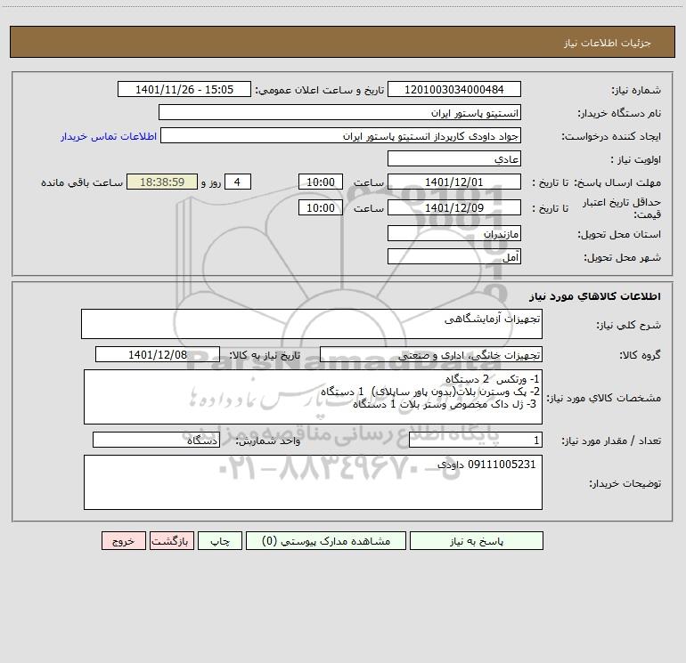Click the label مهلت ارسال پاسخ: تا تاریخ
Image resolution: width=686 pixels, height=663 pixels.
[x=596, y=182]
